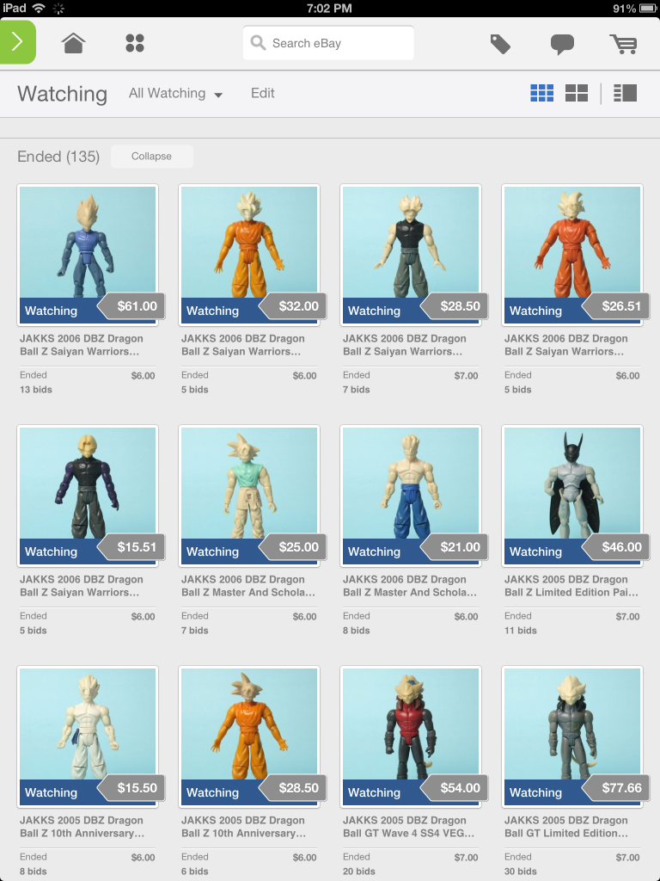Tap the magnifier icon in search box
Viewport: 660px width, 881px height.
258,43
